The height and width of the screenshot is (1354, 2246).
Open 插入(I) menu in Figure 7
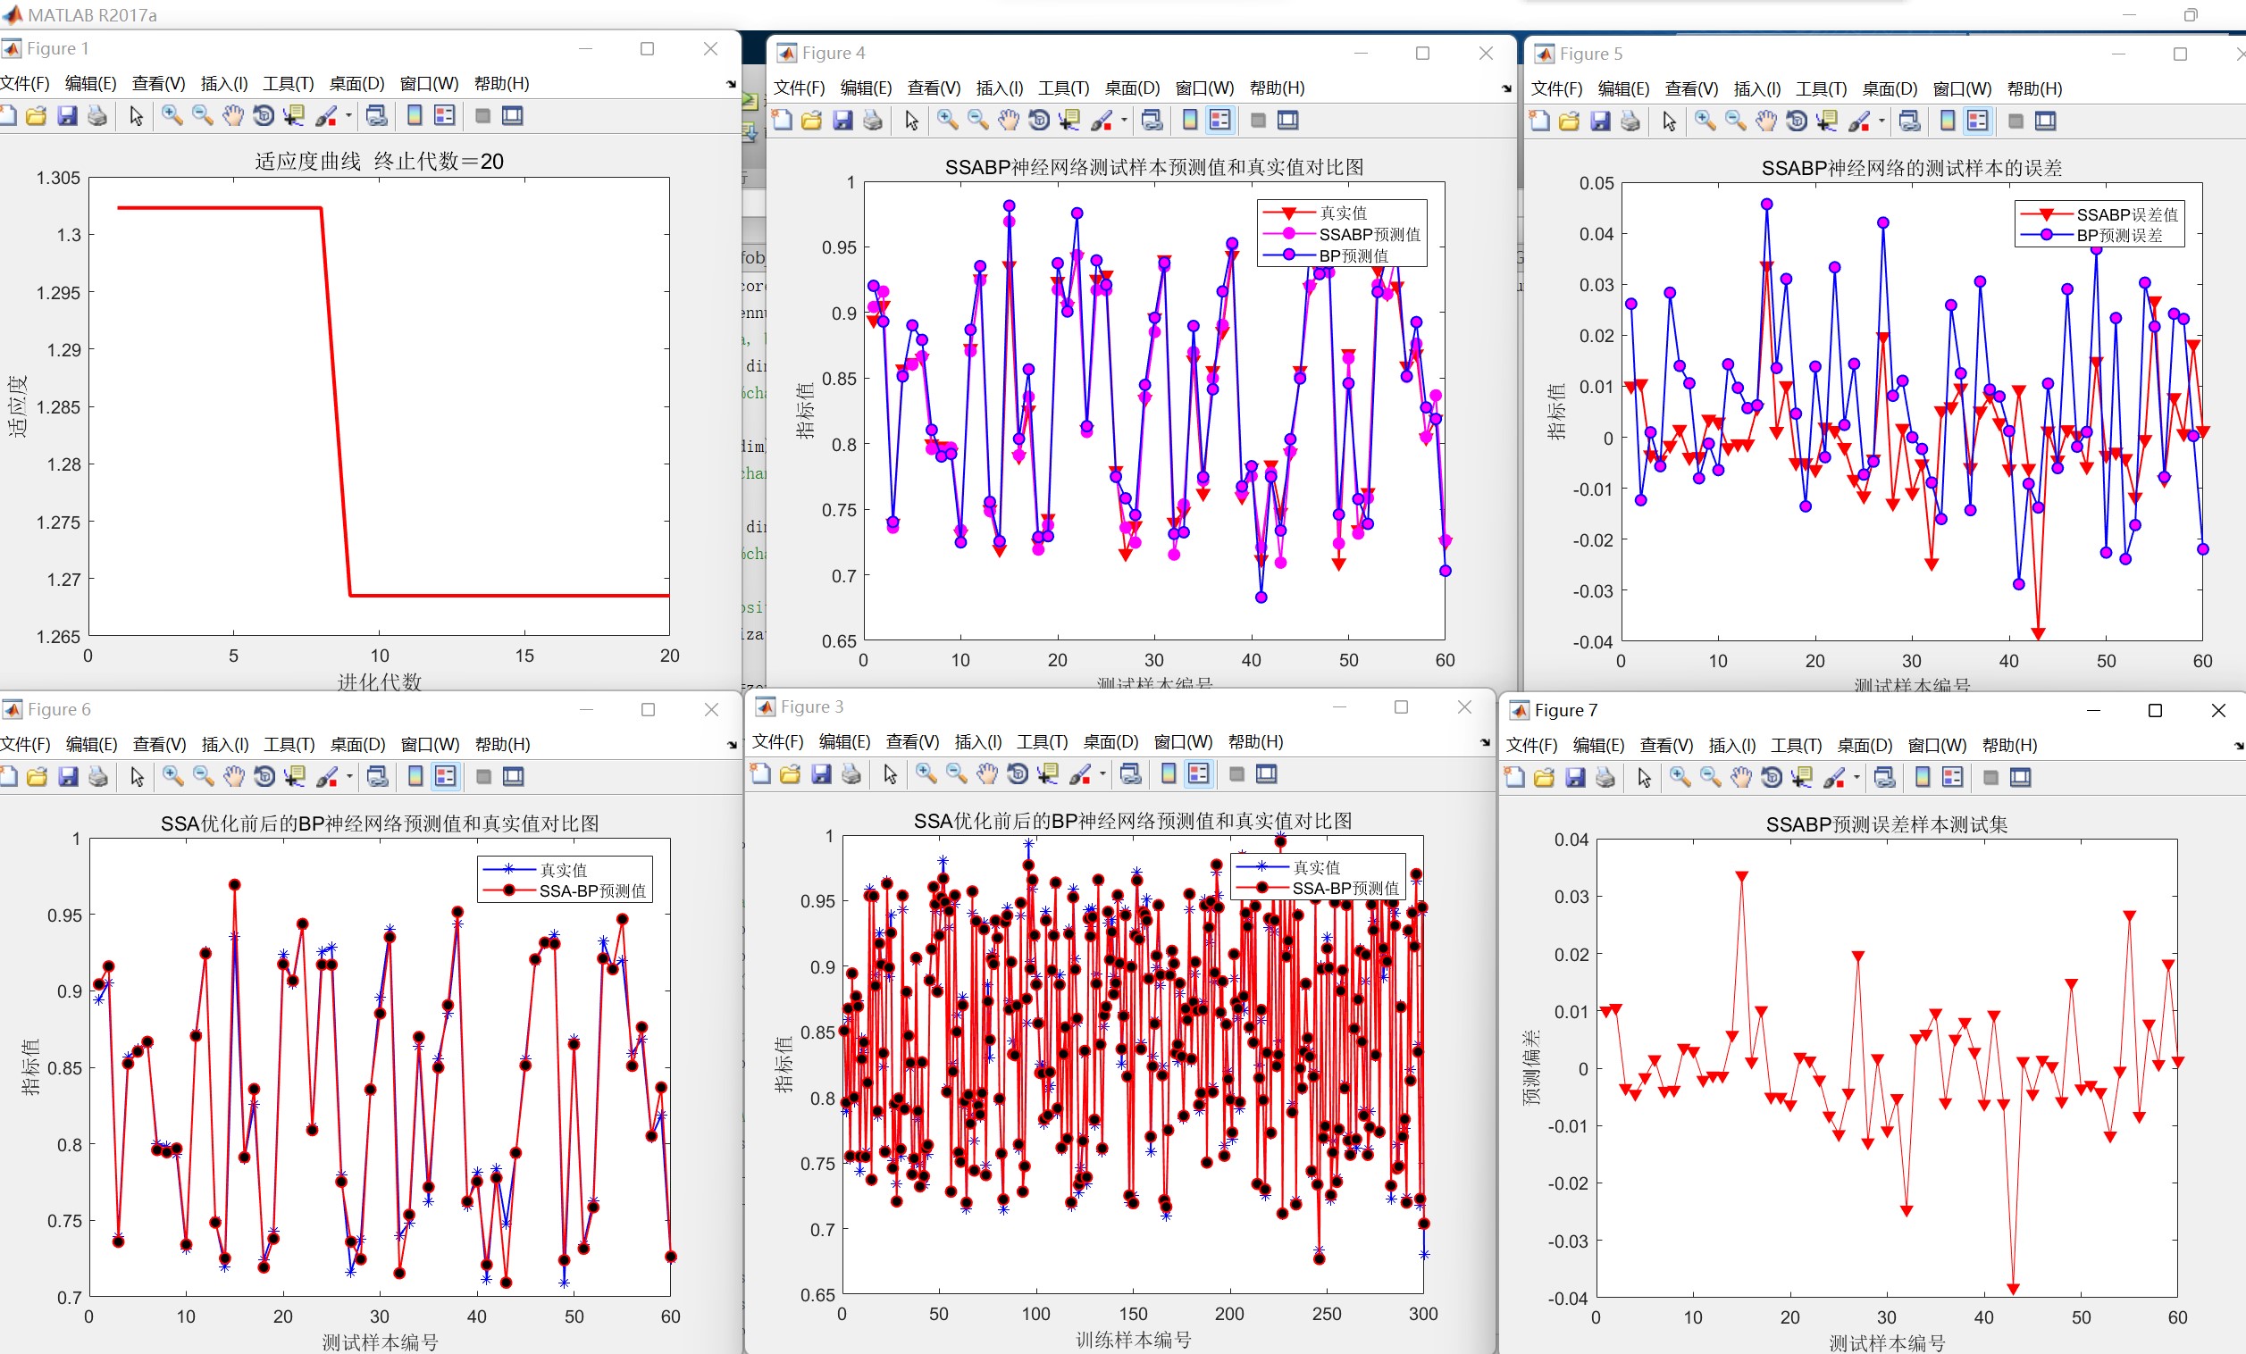(1731, 746)
